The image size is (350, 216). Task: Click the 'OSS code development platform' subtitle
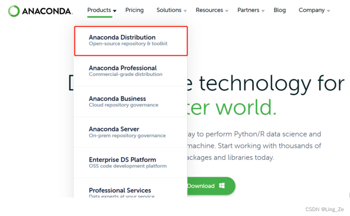tap(128, 166)
